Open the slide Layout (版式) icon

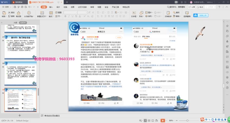[x=51, y=13]
